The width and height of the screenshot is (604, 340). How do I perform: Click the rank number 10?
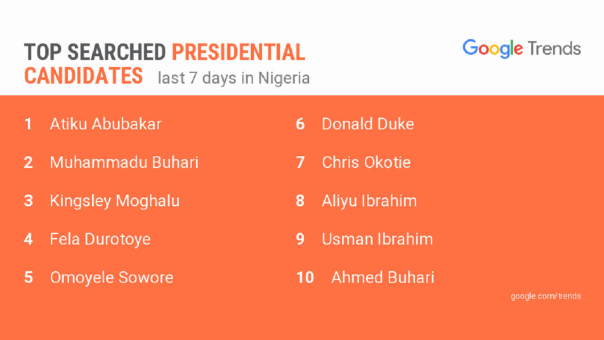305,277
